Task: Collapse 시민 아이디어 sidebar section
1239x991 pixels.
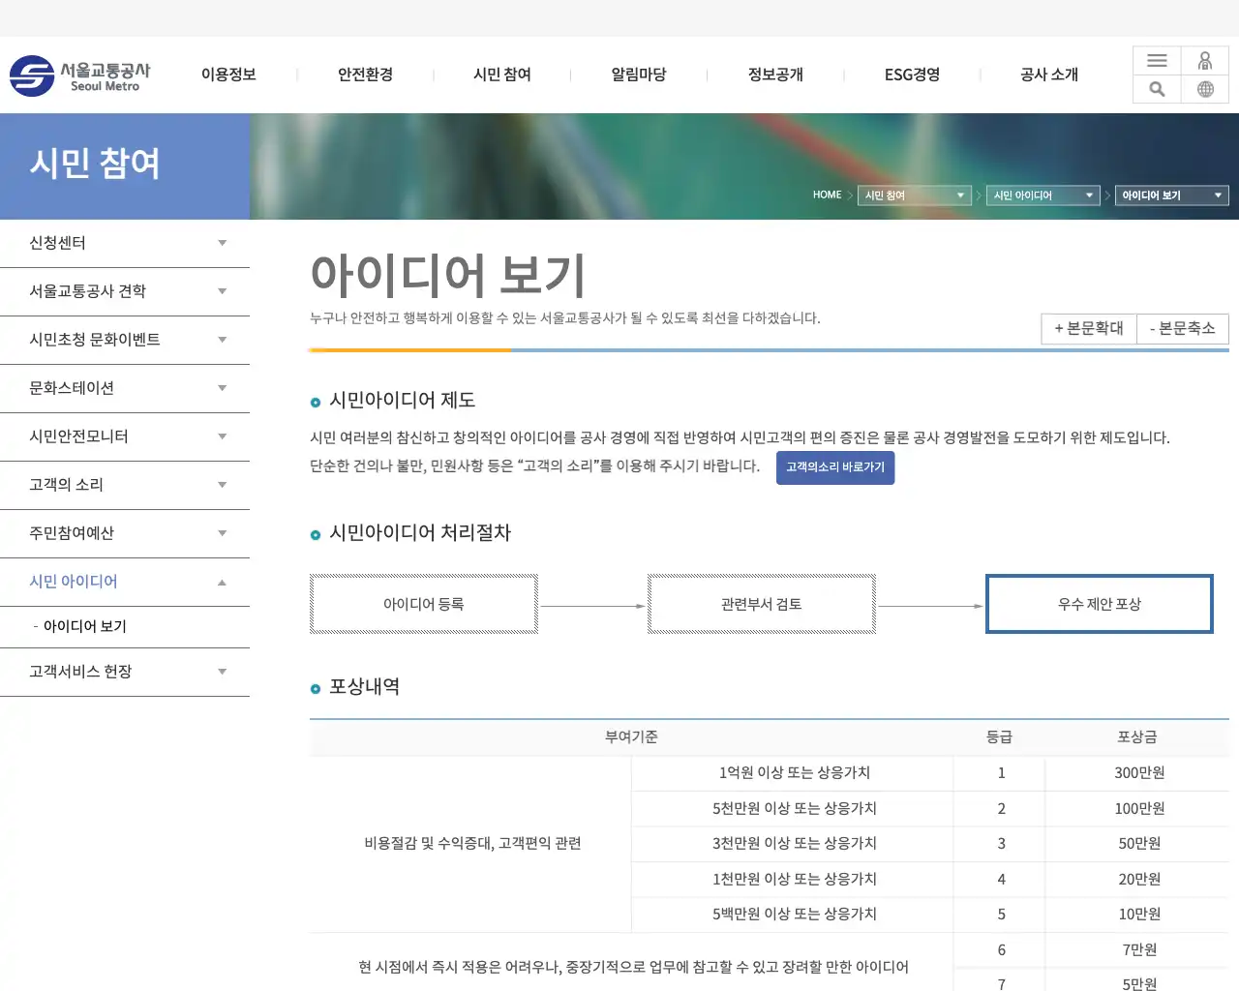Action: (x=125, y=583)
